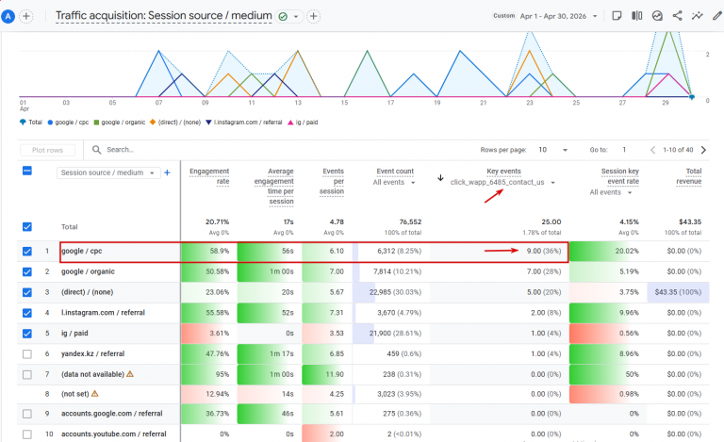The width and height of the screenshot is (724, 442).
Task: Click the report title Traffic acquisition
Action: click(163, 16)
